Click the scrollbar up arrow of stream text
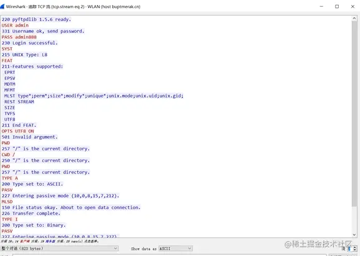Screen dimensions: 360x256 (354, 18)
